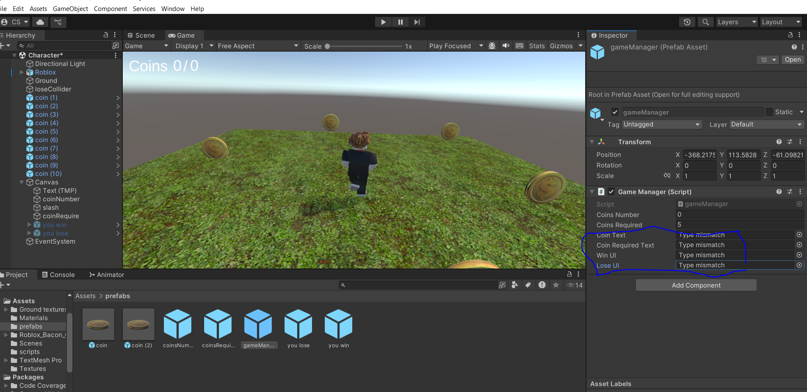Pick an object for the Win UI field
This screenshot has height=392, width=807.
(799, 255)
